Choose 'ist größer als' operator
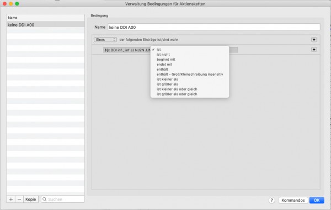This screenshot has width=331, height=210. point(190,84)
